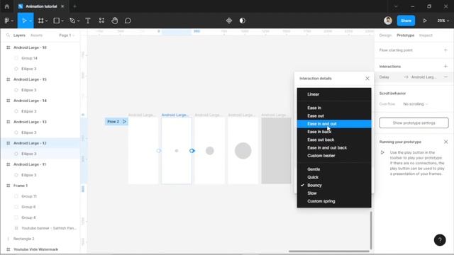Open the No scrolling overflow dropdown
The height and width of the screenshot is (255, 454).
click(415, 104)
